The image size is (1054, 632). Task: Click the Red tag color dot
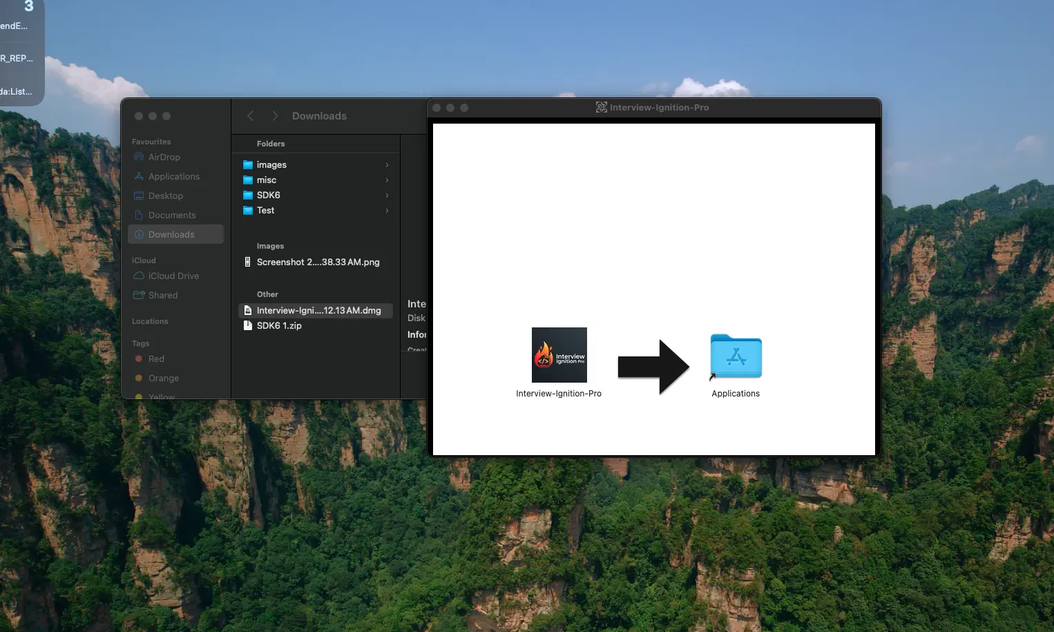140,358
